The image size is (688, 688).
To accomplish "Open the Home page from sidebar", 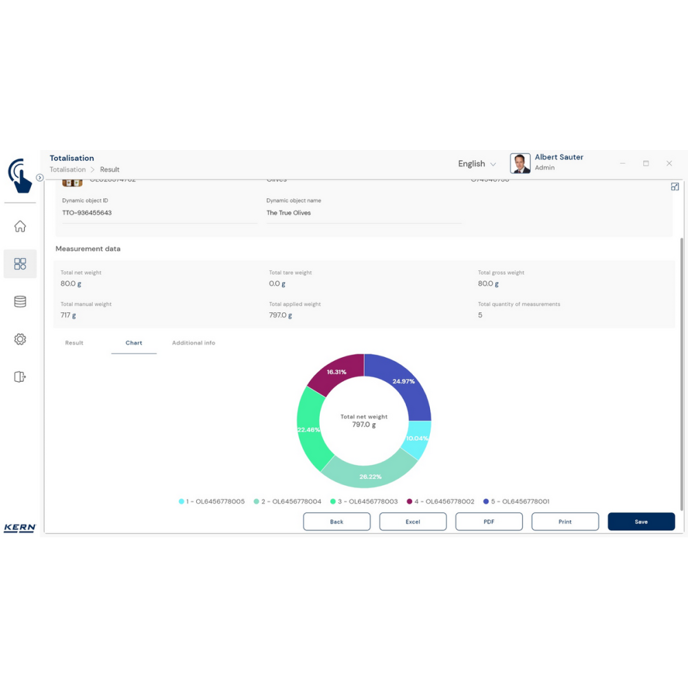I will 20,226.
